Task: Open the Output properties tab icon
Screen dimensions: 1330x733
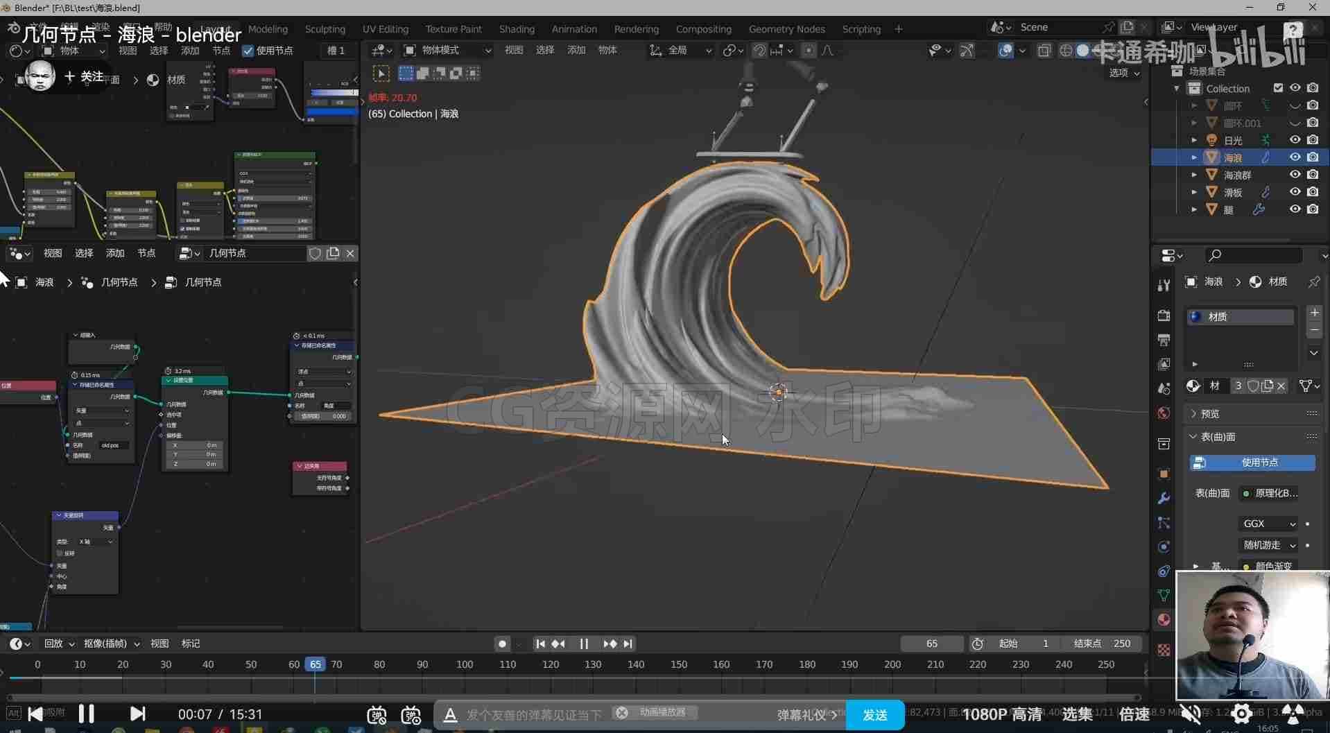Action: (1164, 340)
